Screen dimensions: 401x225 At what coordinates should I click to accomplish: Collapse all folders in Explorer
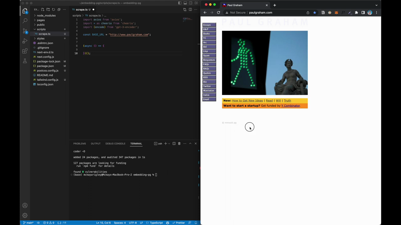(59, 10)
